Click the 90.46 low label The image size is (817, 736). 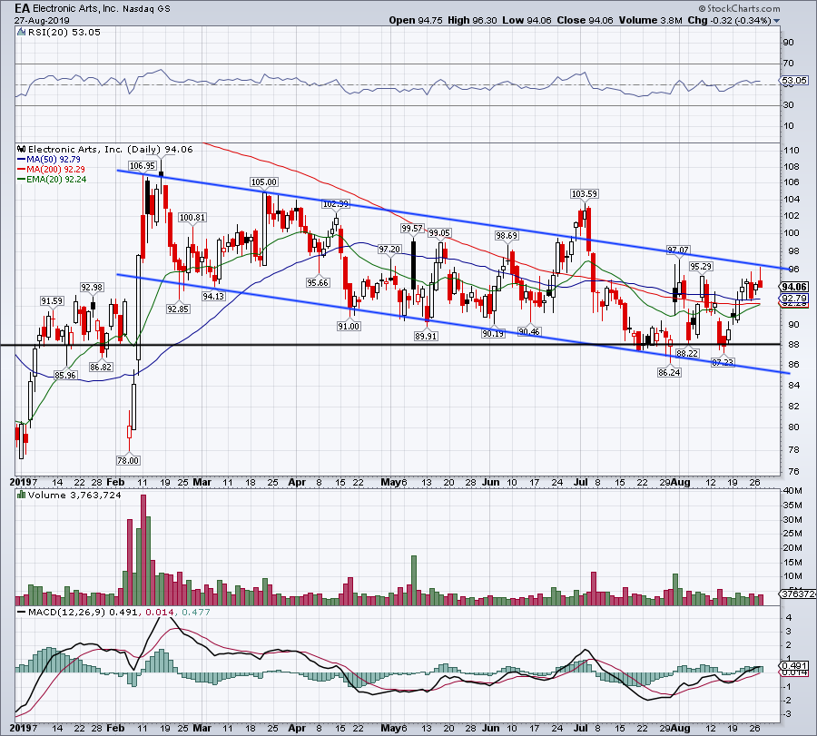click(x=529, y=332)
